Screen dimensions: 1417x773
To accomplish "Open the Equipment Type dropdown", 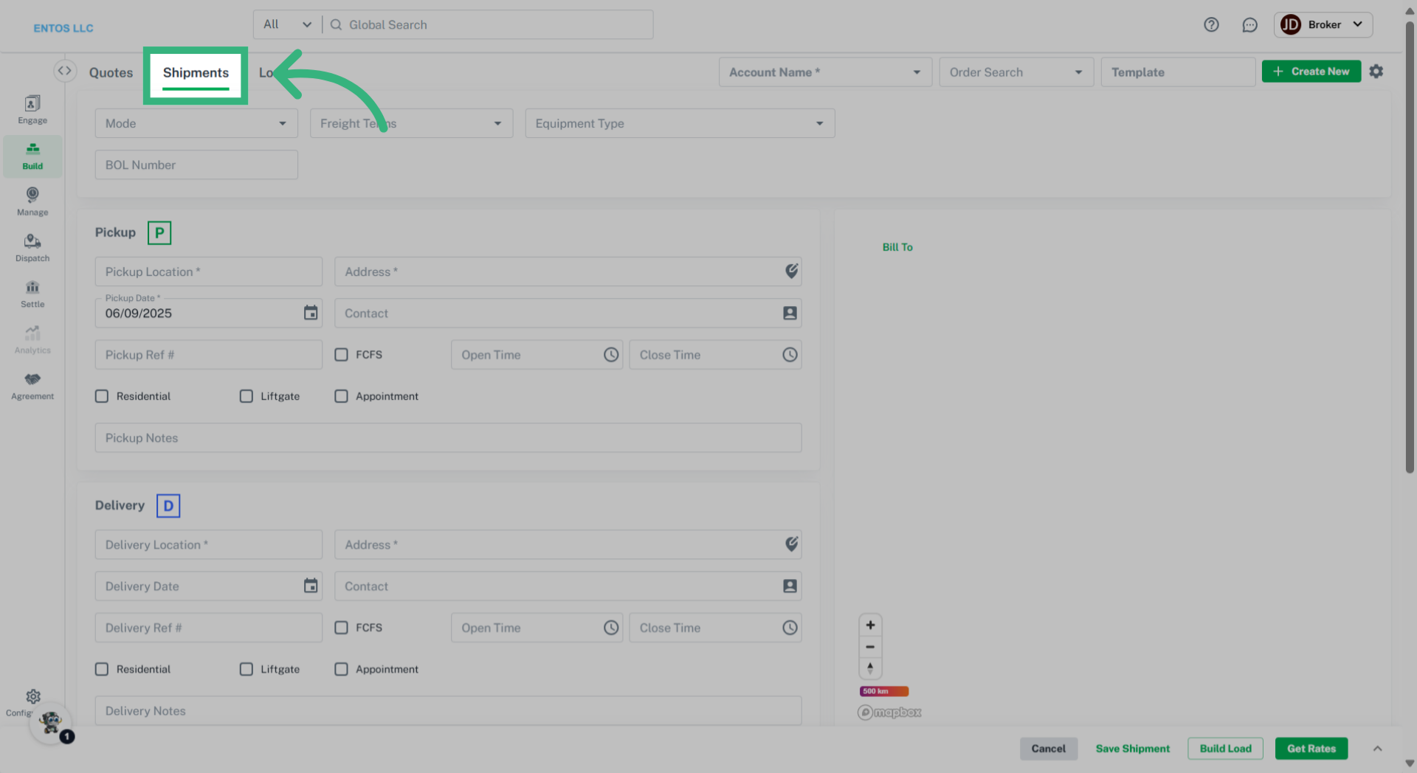I will click(679, 123).
